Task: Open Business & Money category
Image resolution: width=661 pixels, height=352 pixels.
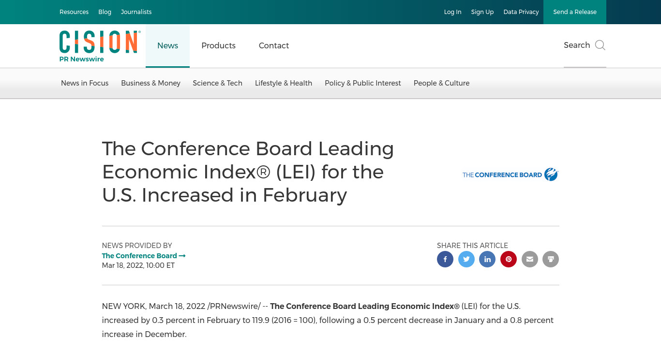Action: point(150,83)
